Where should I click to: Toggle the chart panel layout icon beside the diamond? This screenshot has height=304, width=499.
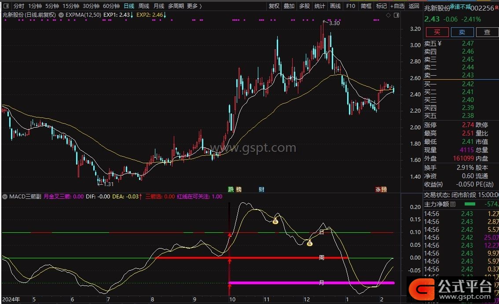coord(396,15)
